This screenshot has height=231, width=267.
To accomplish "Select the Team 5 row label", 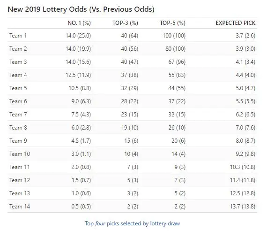I will pyautogui.click(x=18, y=88).
